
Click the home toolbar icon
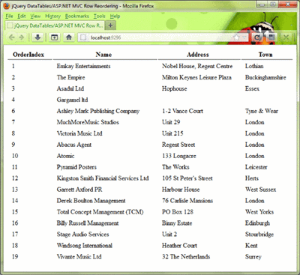[69, 37]
